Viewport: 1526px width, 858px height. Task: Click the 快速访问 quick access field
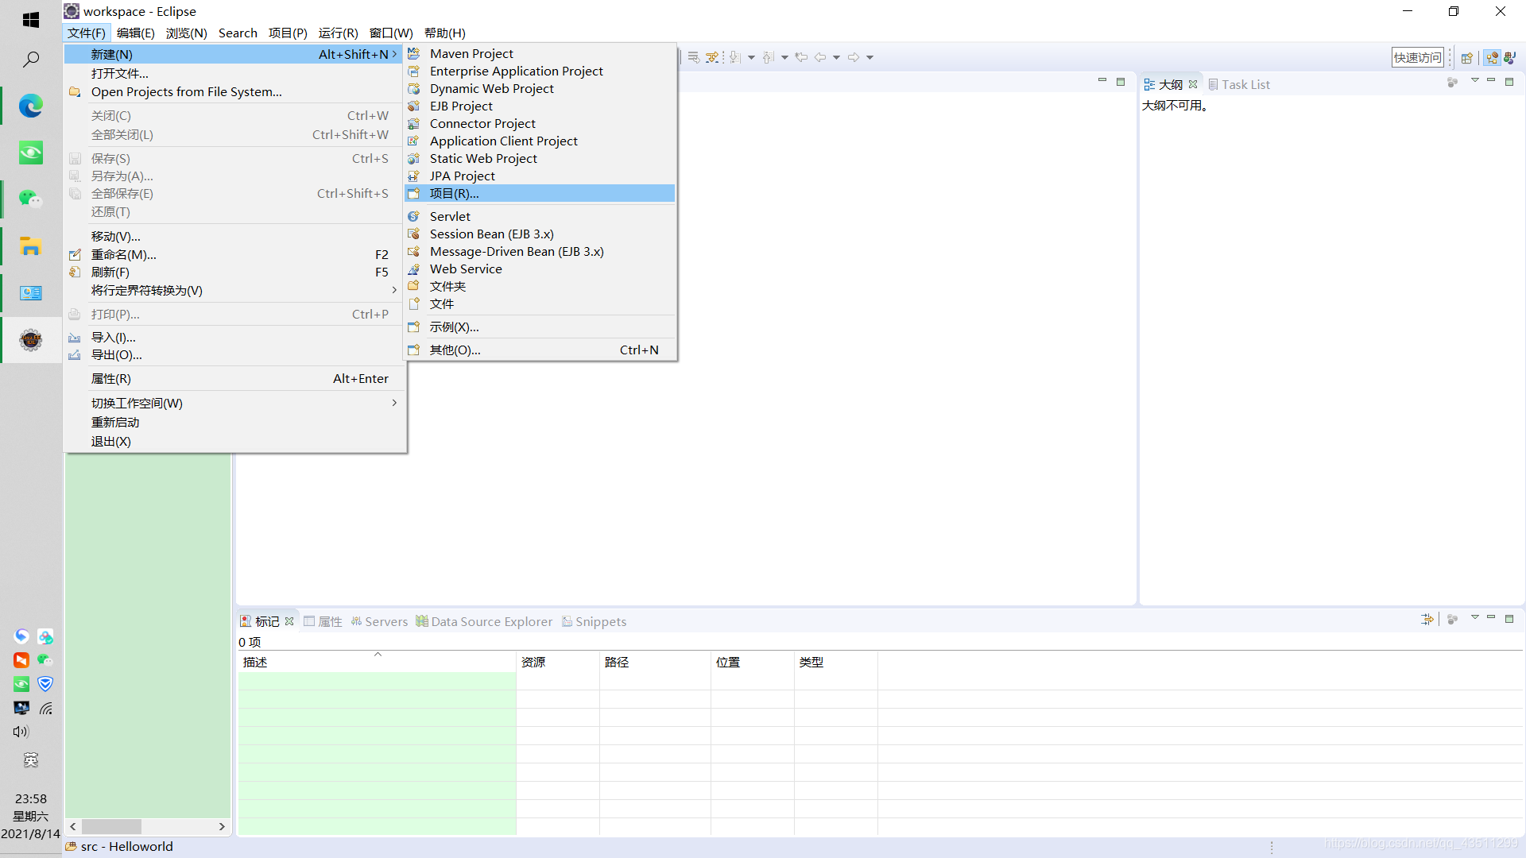pyautogui.click(x=1417, y=57)
